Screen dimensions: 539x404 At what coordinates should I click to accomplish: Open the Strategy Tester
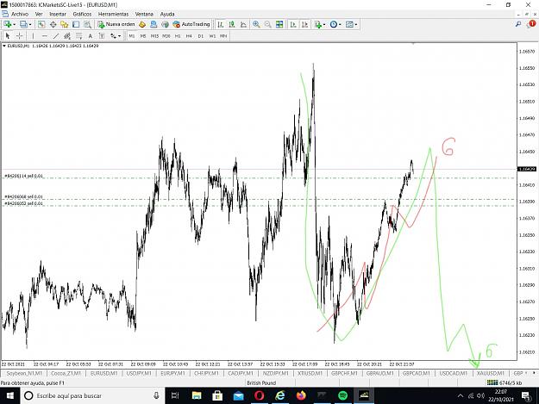[x=87, y=24]
